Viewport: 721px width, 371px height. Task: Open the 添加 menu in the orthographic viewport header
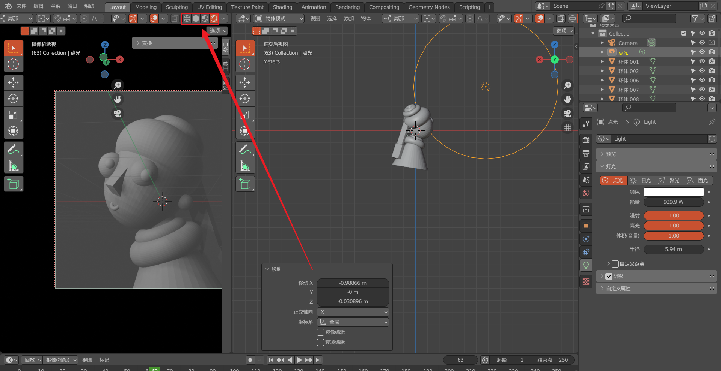pyautogui.click(x=349, y=18)
